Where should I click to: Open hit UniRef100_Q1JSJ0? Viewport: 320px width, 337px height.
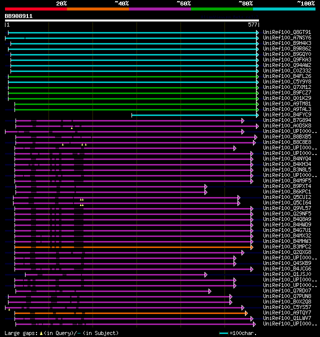pos(287,274)
